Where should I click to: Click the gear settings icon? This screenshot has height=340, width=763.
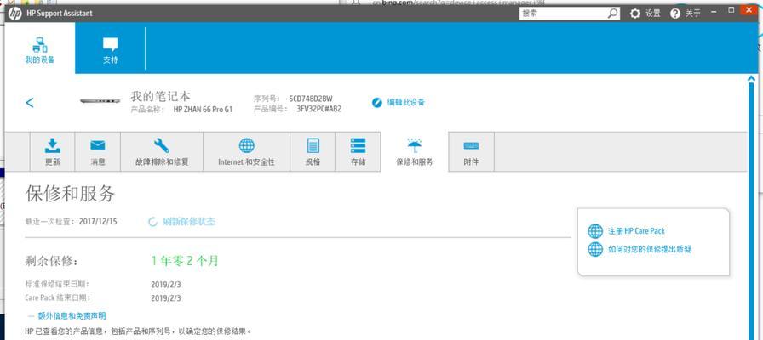pos(635,14)
